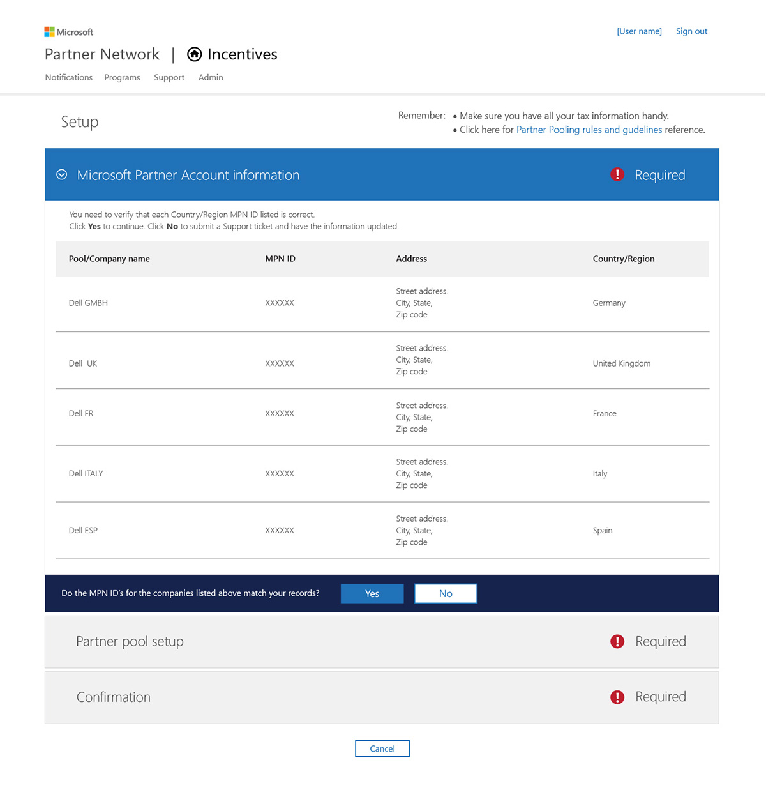Click the Incentives heading text

click(243, 54)
